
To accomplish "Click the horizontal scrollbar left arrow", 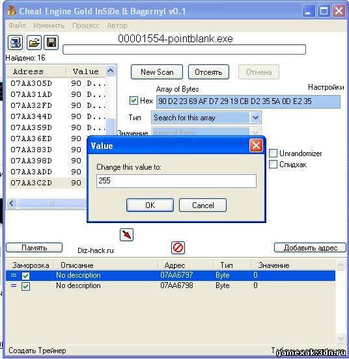I will pos(12,203).
